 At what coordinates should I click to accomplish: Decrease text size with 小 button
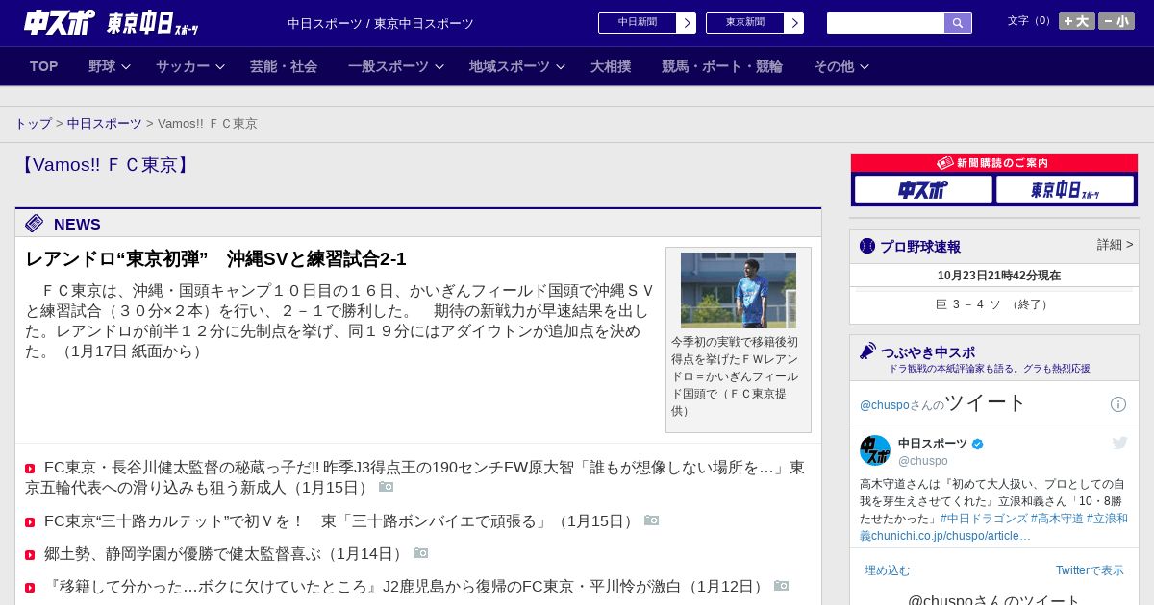click(x=1116, y=21)
